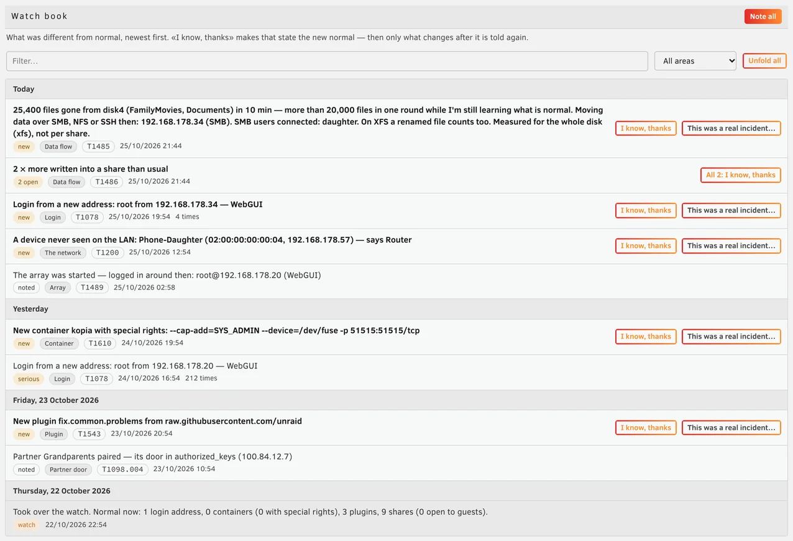Unfold all entries in the watch book
This screenshot has height=541, width=793.
(764, 61)
